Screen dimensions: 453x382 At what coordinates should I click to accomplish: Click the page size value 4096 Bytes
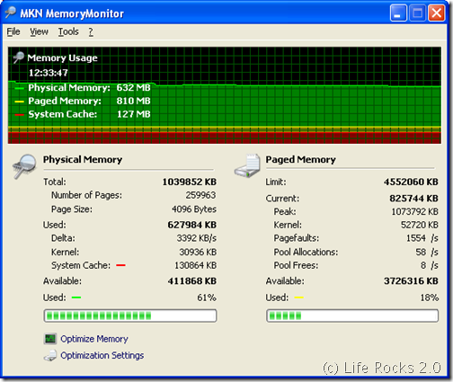(x=194, y=209)
